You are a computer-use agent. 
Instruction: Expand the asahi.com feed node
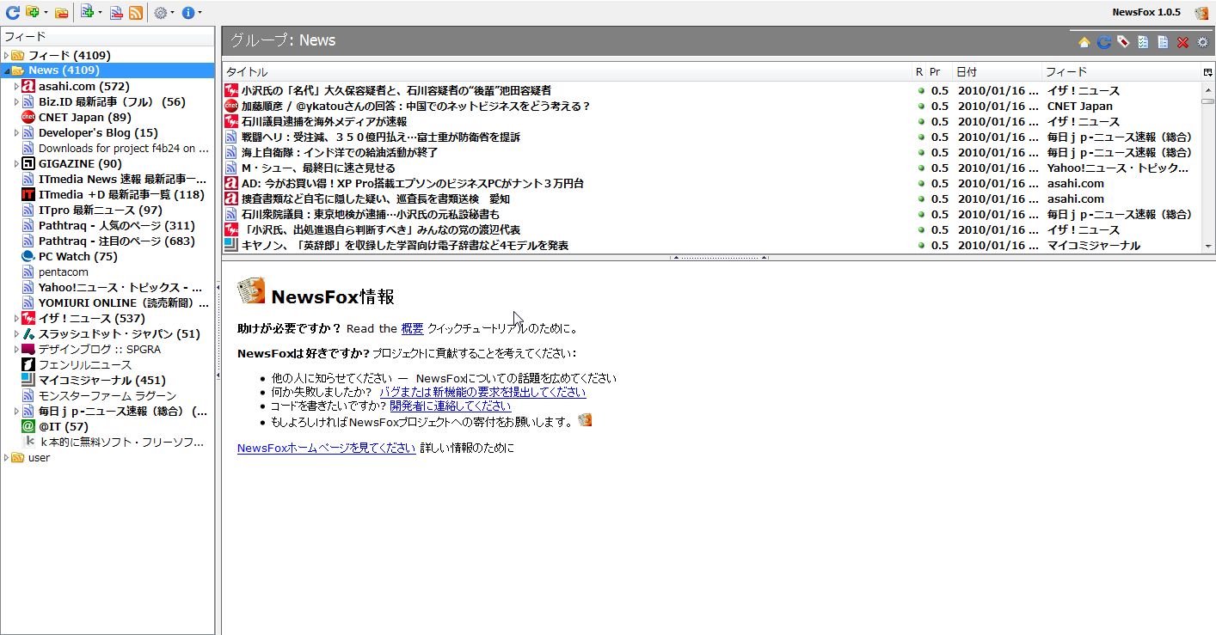16,87
